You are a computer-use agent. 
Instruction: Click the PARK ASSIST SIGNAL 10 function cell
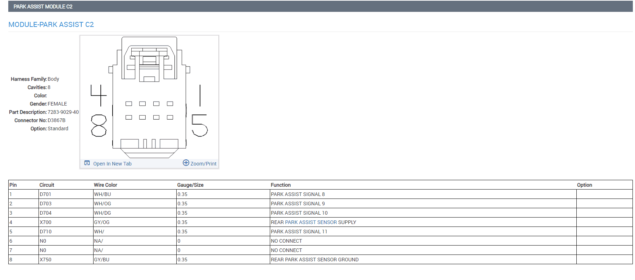(423, 213)
